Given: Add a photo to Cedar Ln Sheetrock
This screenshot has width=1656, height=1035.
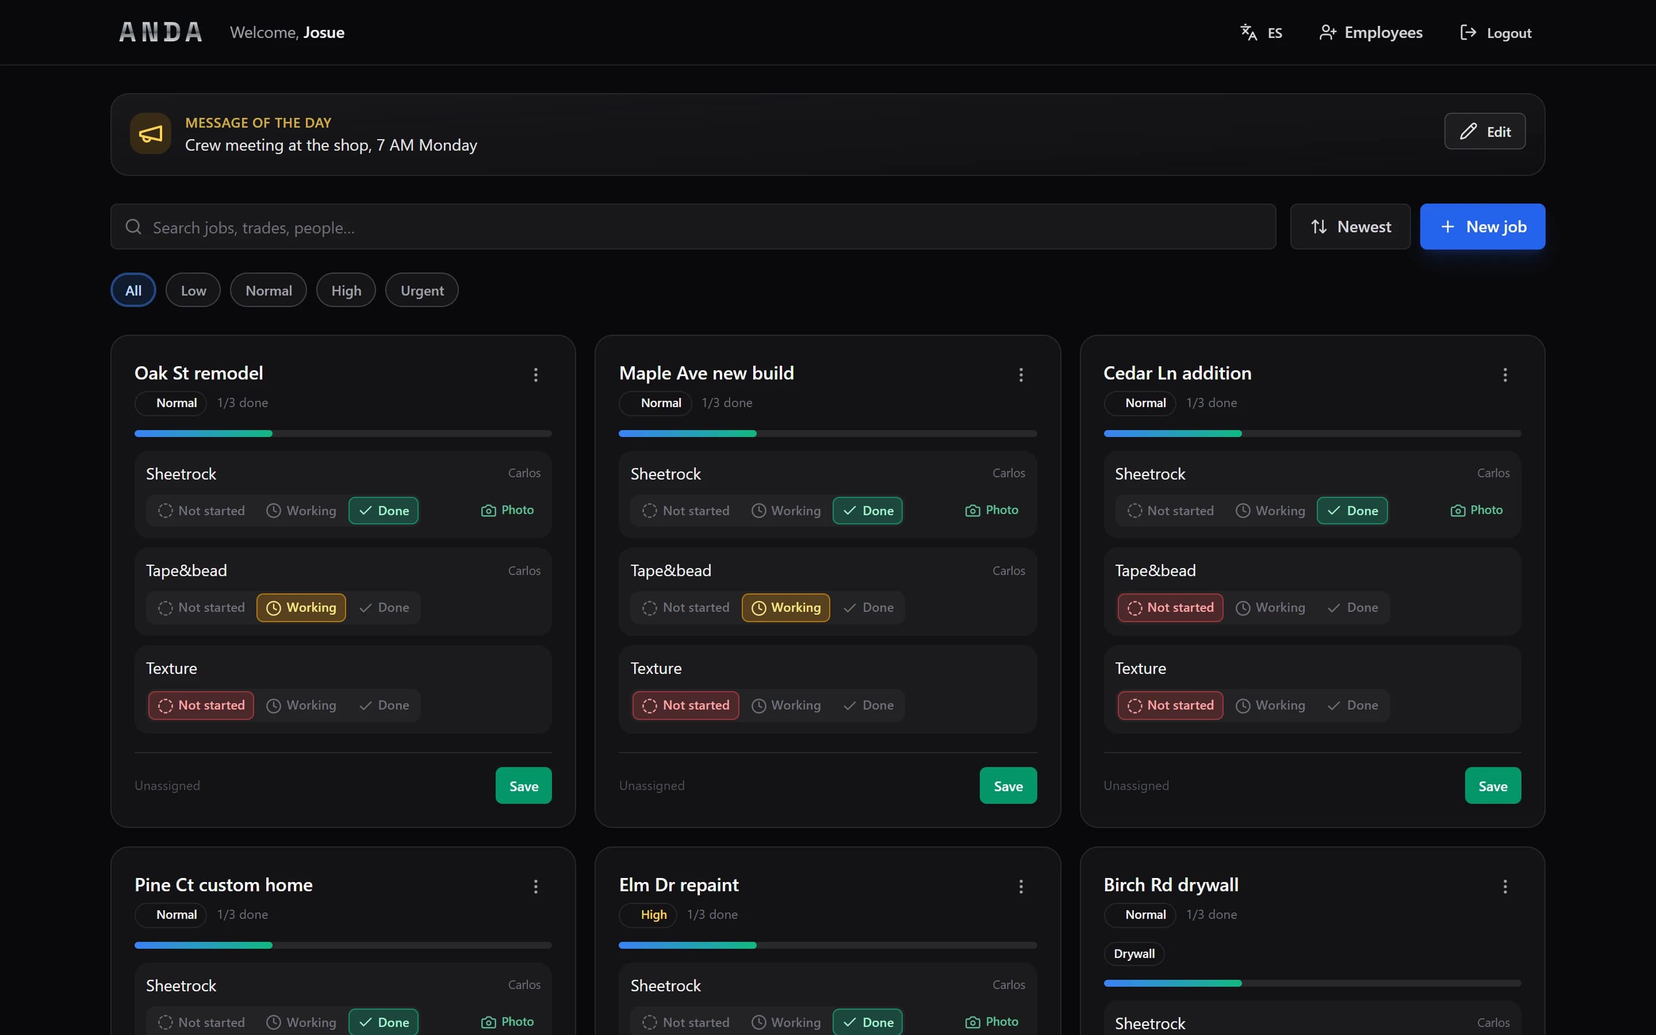Looking at the screenshot, I should [1477, 510].
